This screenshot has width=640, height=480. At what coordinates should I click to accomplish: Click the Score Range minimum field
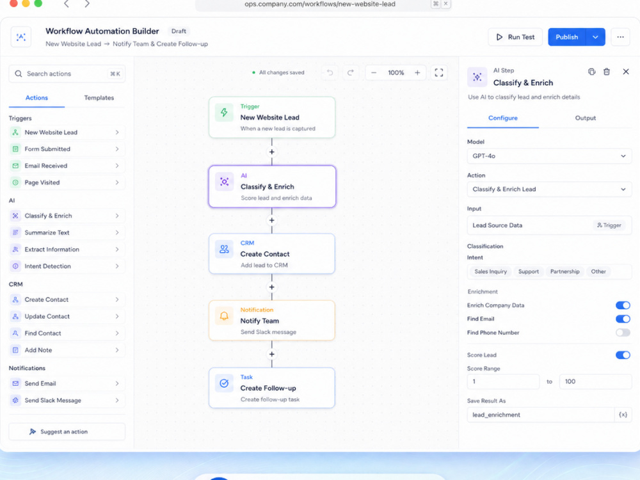tap(503, 381)
